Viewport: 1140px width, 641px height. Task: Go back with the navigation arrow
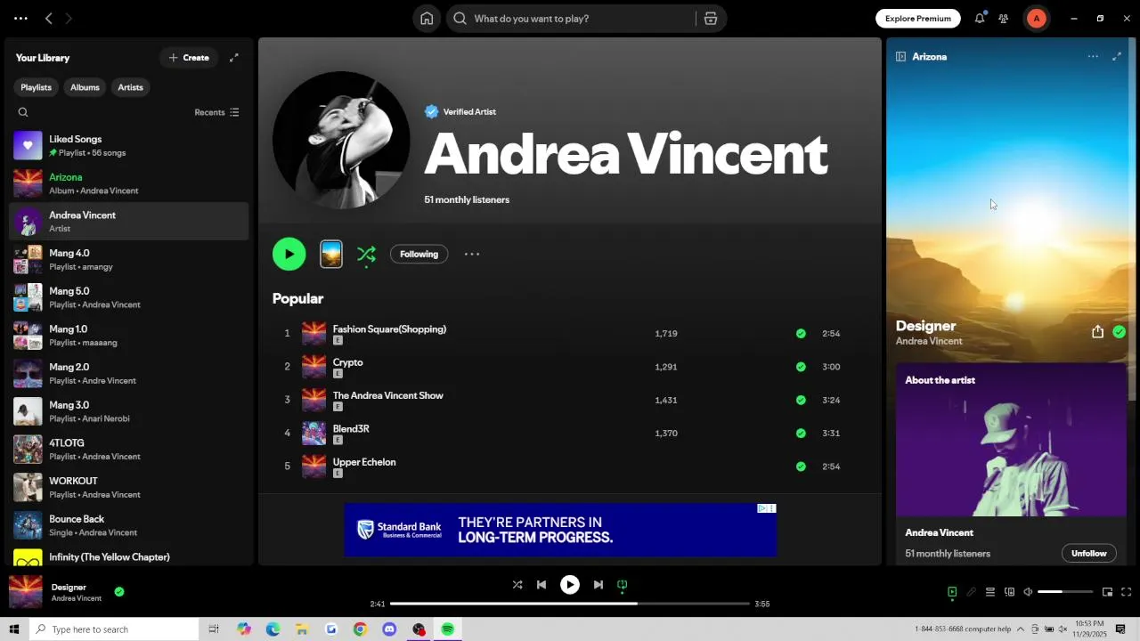(49, 18)
